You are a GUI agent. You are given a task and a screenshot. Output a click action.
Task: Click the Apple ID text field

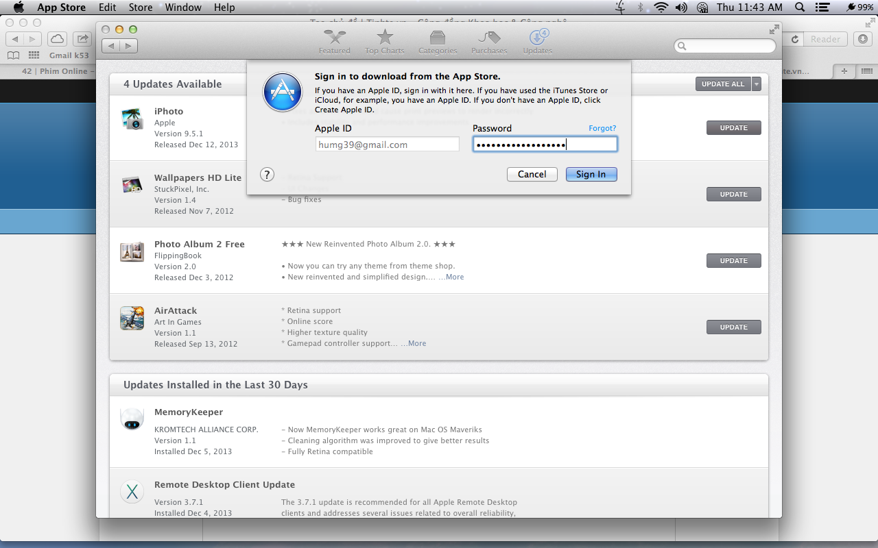(387, 145)
